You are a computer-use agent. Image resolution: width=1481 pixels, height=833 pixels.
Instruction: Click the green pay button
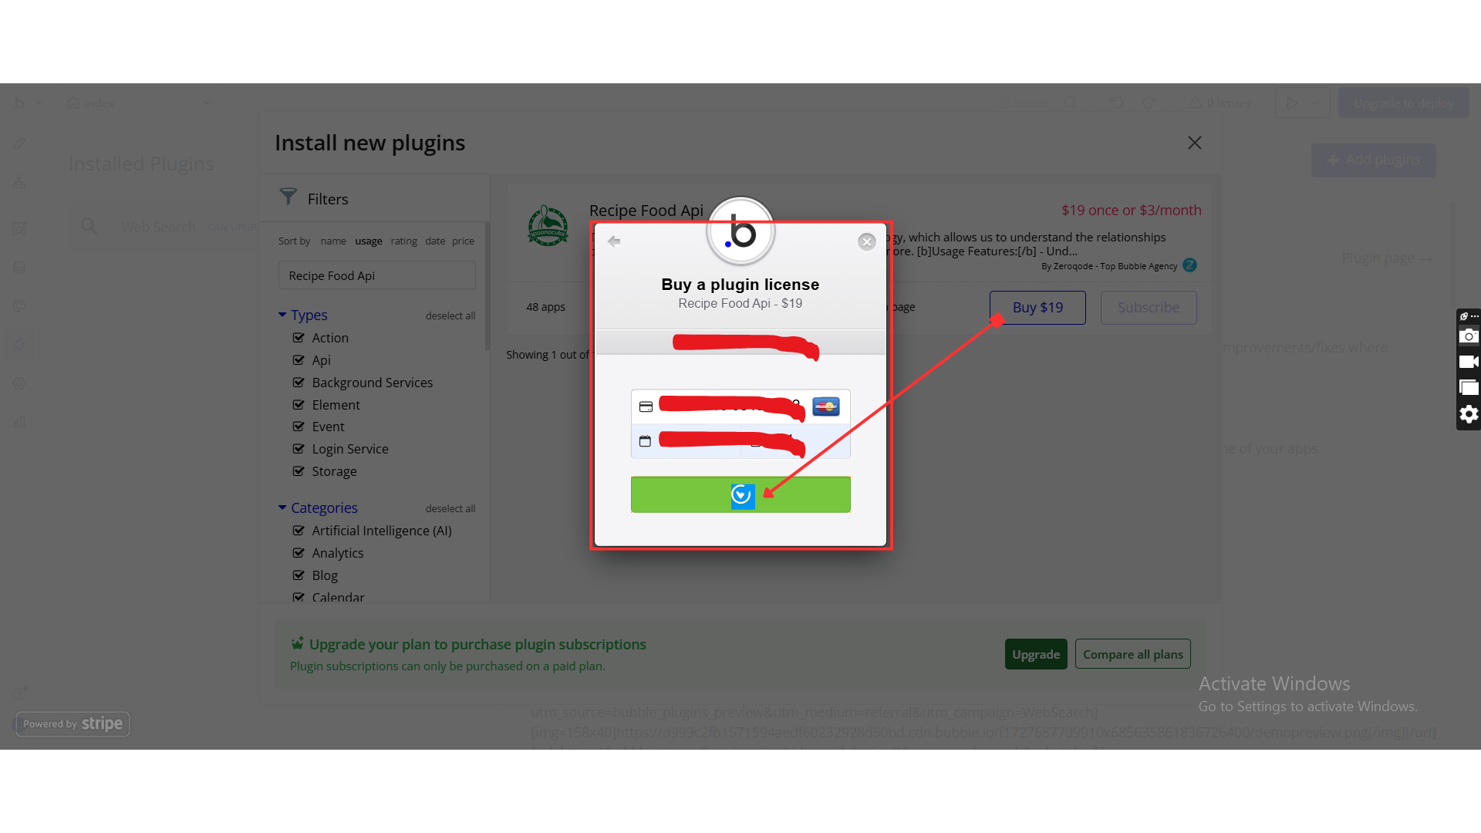click(x=740, y=494)
